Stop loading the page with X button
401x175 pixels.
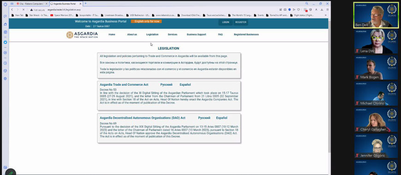pyautogui.click(x=23, y=10)
